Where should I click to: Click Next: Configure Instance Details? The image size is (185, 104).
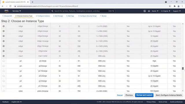169,95
